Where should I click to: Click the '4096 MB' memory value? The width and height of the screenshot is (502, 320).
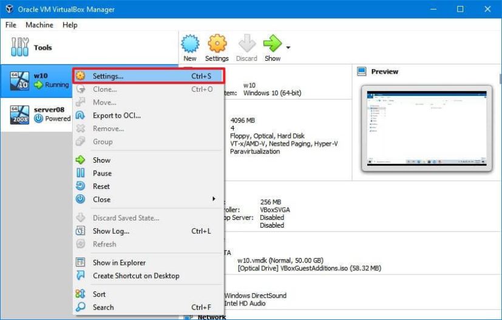243,120
